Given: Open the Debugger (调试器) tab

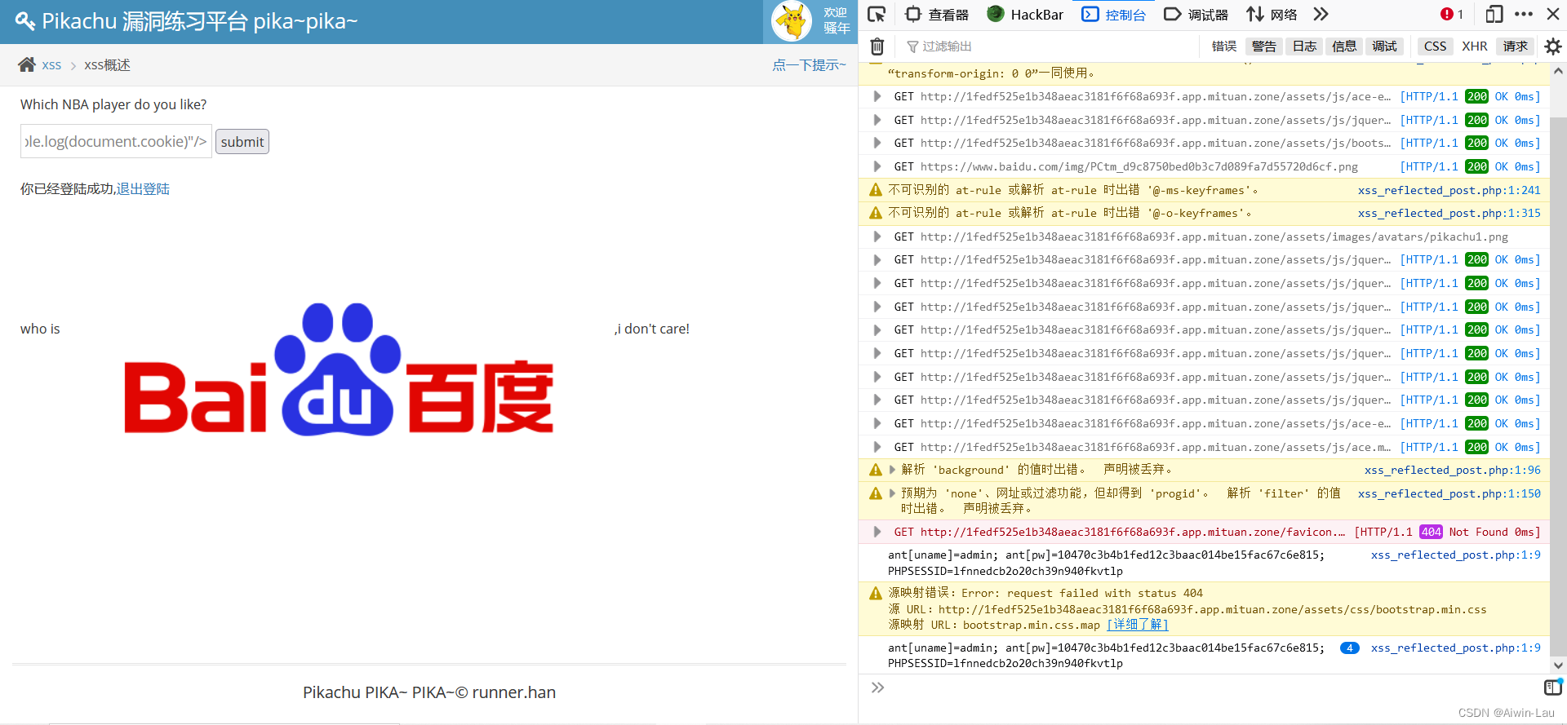Looking at the screenshot, I should click(x=1196, y=14).
